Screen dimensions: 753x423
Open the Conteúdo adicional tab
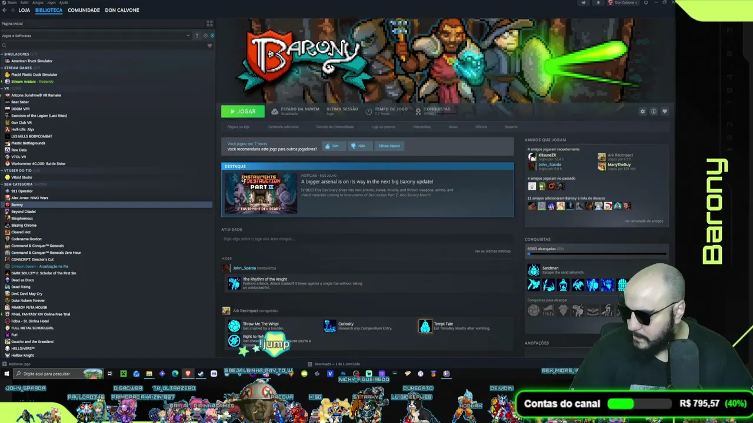click(x=283, y=127)
